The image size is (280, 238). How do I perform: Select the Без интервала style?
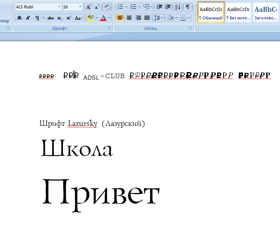238,12
